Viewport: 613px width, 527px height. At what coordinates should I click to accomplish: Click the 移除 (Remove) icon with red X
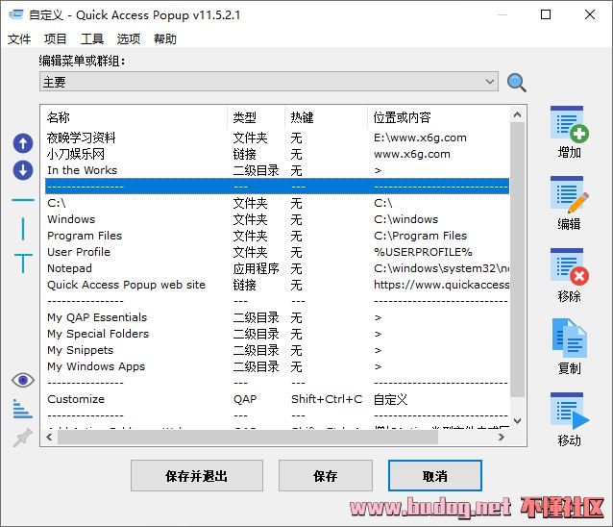(569, 267)
